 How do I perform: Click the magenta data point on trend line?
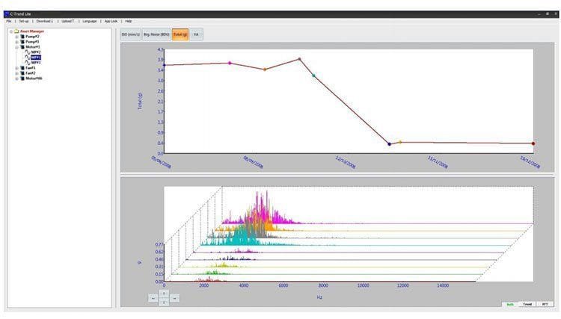pos(230,64)
